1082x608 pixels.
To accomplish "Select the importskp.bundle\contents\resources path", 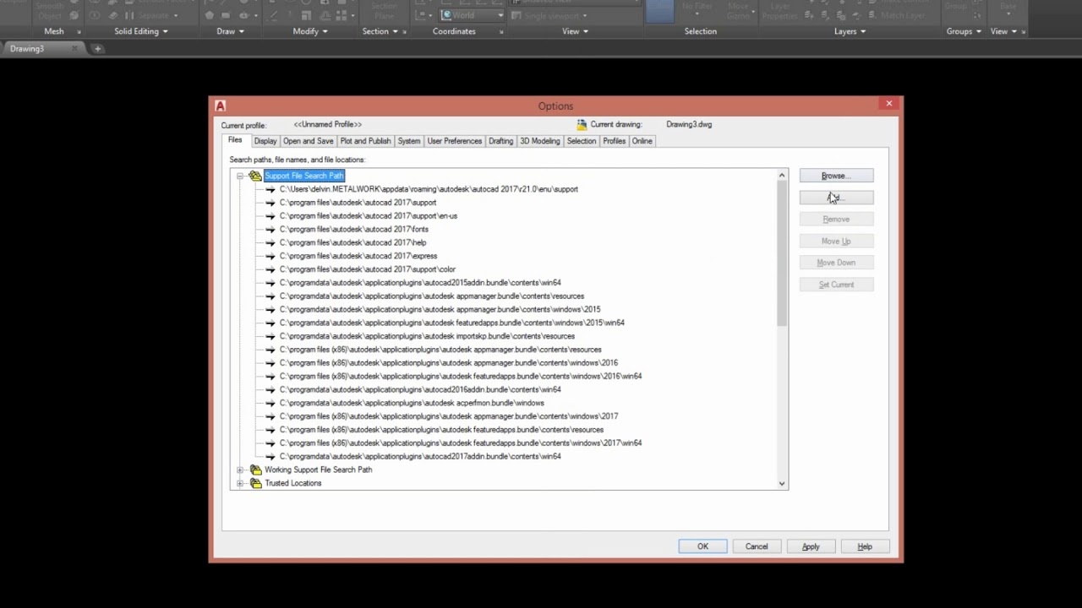I will (x=427, y=336).
